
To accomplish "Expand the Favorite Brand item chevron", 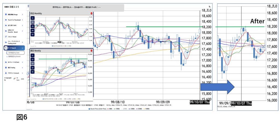I will coord(22,31).
